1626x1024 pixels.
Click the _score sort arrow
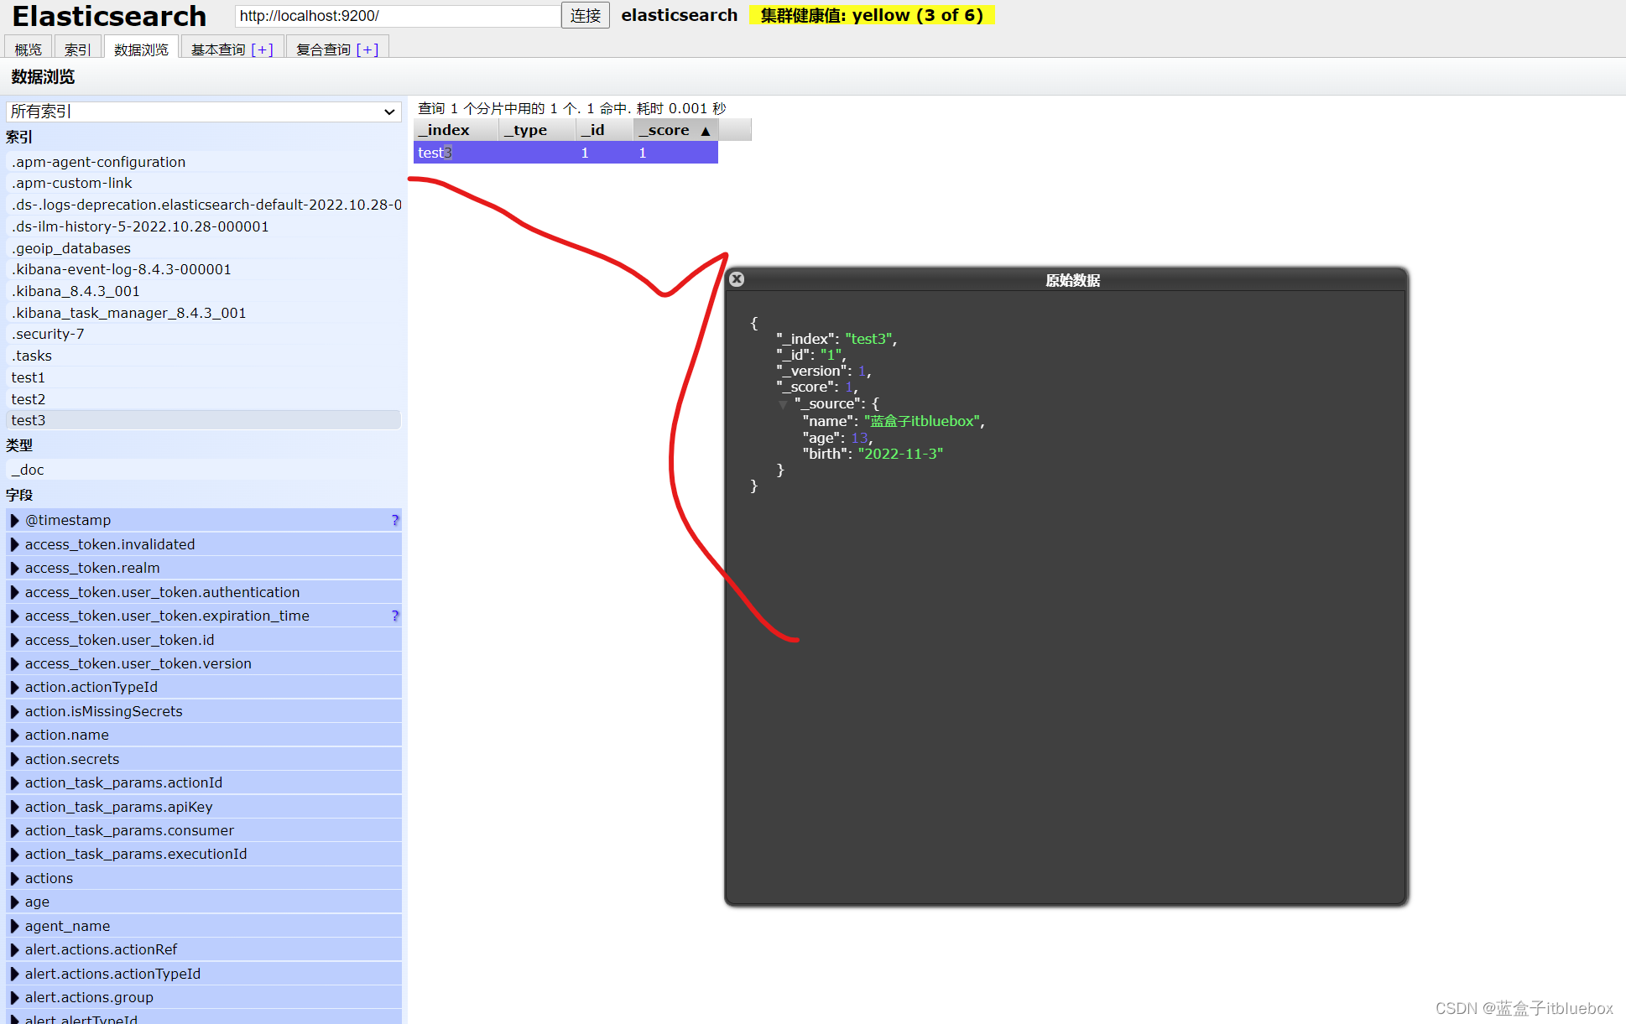[x=705, y=131]
